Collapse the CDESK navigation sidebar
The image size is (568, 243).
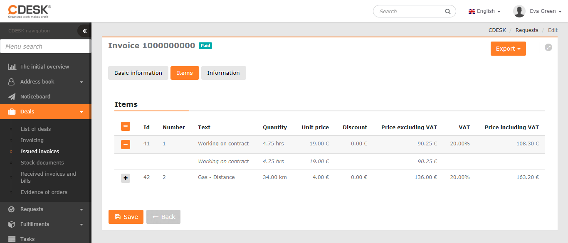[x=84, y=31]
